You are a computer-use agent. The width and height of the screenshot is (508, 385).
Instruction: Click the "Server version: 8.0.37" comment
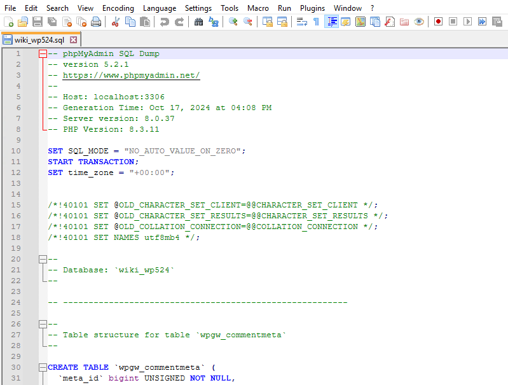[x=119, y=119]
